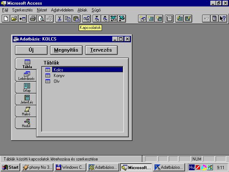Click the New Database toolbar icon

(6, 19)
